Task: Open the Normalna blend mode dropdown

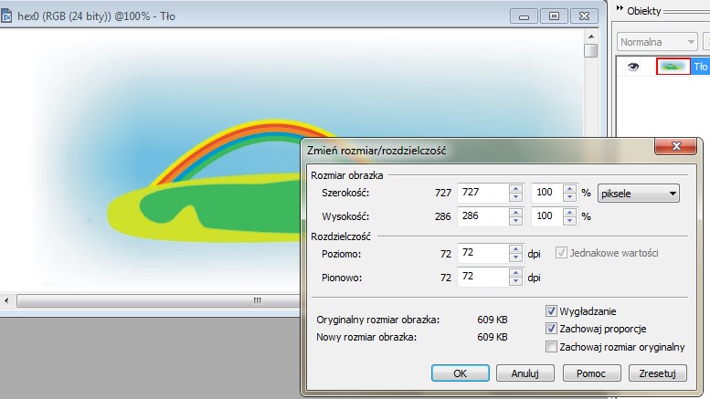Action: (656, 42)
